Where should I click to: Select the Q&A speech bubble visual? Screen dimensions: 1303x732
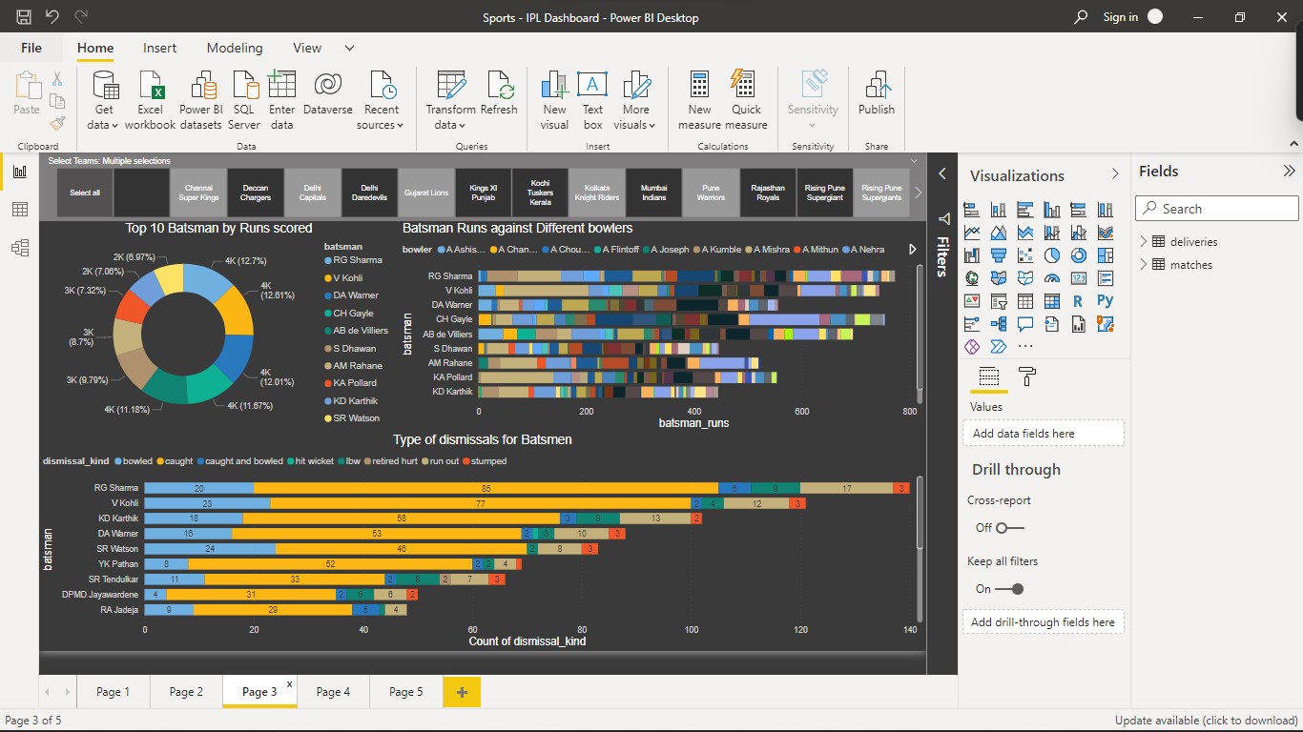tap(1025, 324)
